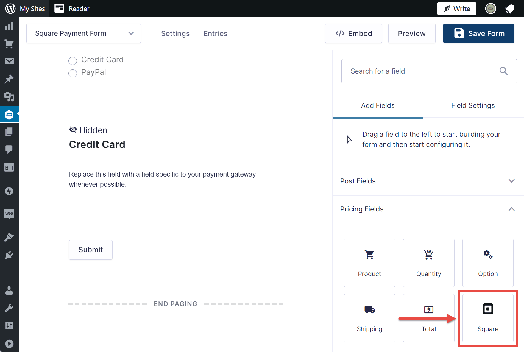This screenshot has width=524, height=352.
Task: Open the Square Payment Form dropdown
Action: pos(84,33)
